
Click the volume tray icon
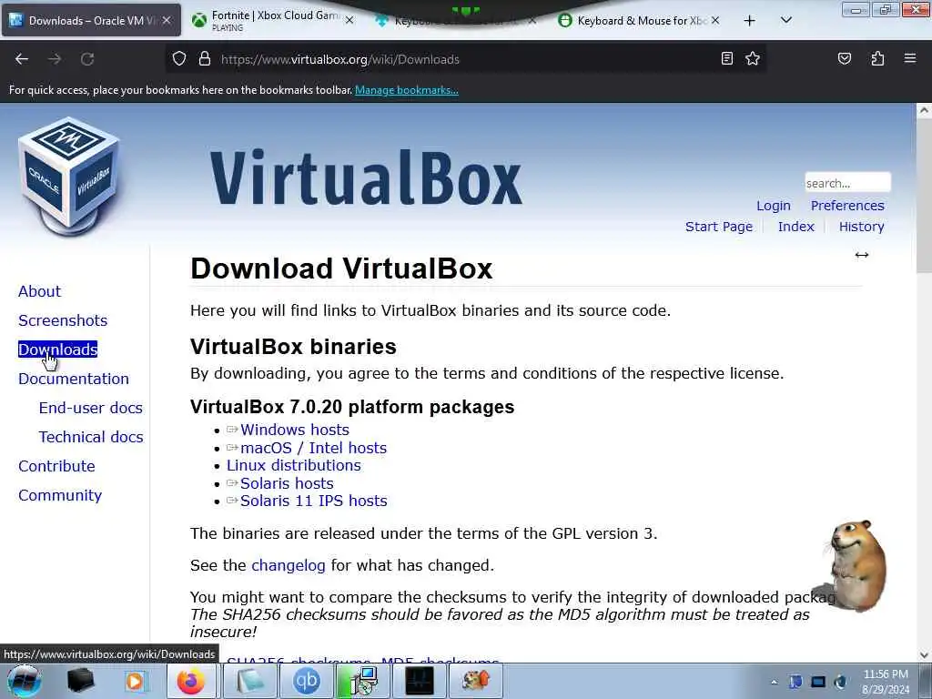(x=840, y=683)
